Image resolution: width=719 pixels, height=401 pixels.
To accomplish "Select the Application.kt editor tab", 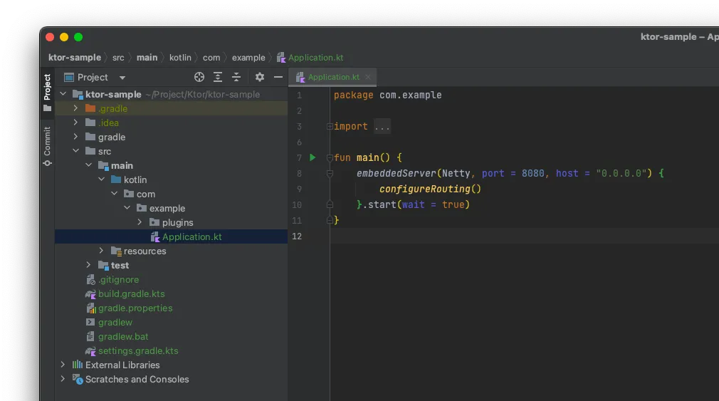I will coord(333,77).
